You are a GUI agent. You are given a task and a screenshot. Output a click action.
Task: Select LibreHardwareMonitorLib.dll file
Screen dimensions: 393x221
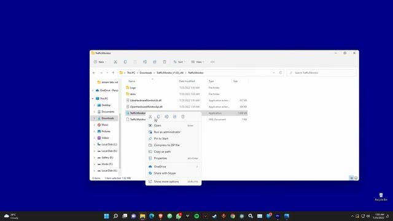[x=187, y=101]
